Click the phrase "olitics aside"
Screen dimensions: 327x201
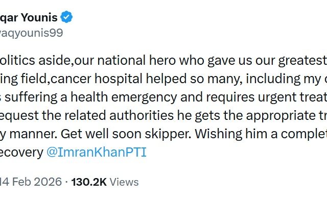coord(35,60)
